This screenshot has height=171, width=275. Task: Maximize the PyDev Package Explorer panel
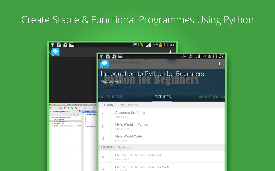(80, 111)
